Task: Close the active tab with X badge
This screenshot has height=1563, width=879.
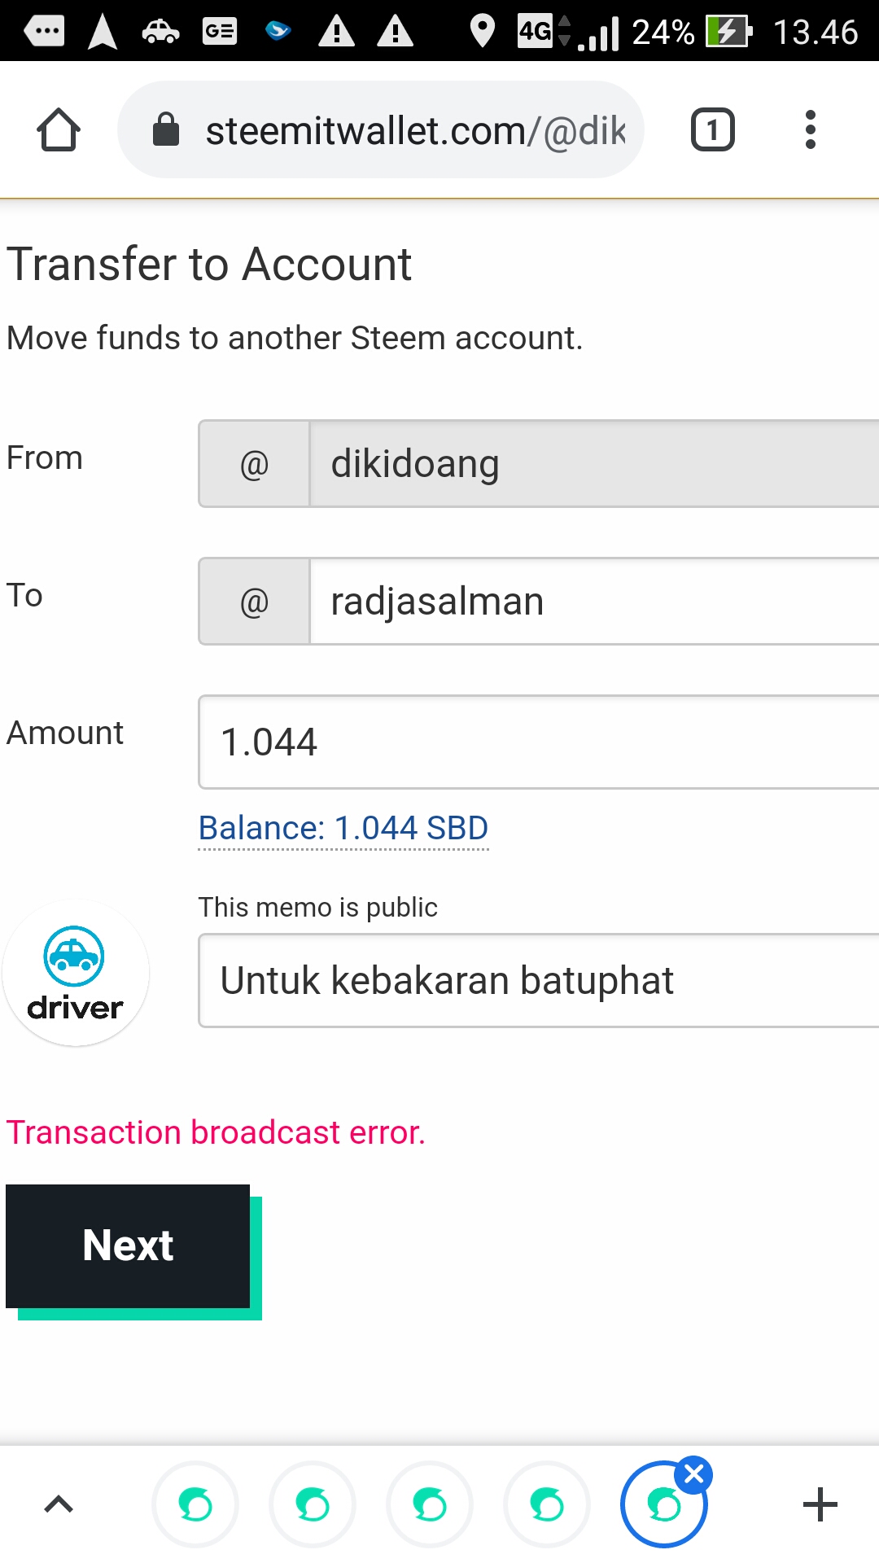Action: coord(694,1474)
